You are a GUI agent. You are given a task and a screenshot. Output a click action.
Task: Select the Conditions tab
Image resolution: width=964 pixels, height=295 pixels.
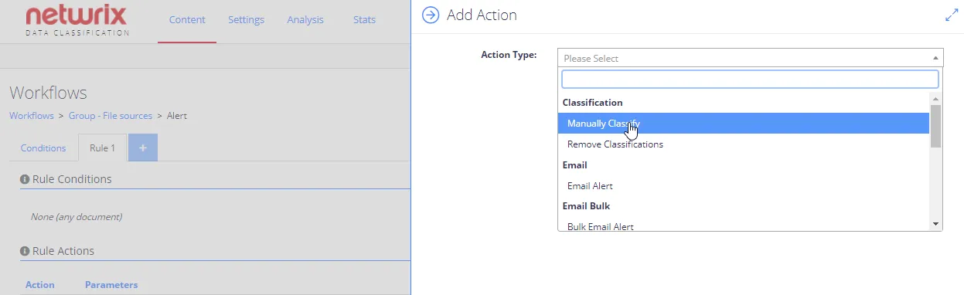[x=43, y=148]
